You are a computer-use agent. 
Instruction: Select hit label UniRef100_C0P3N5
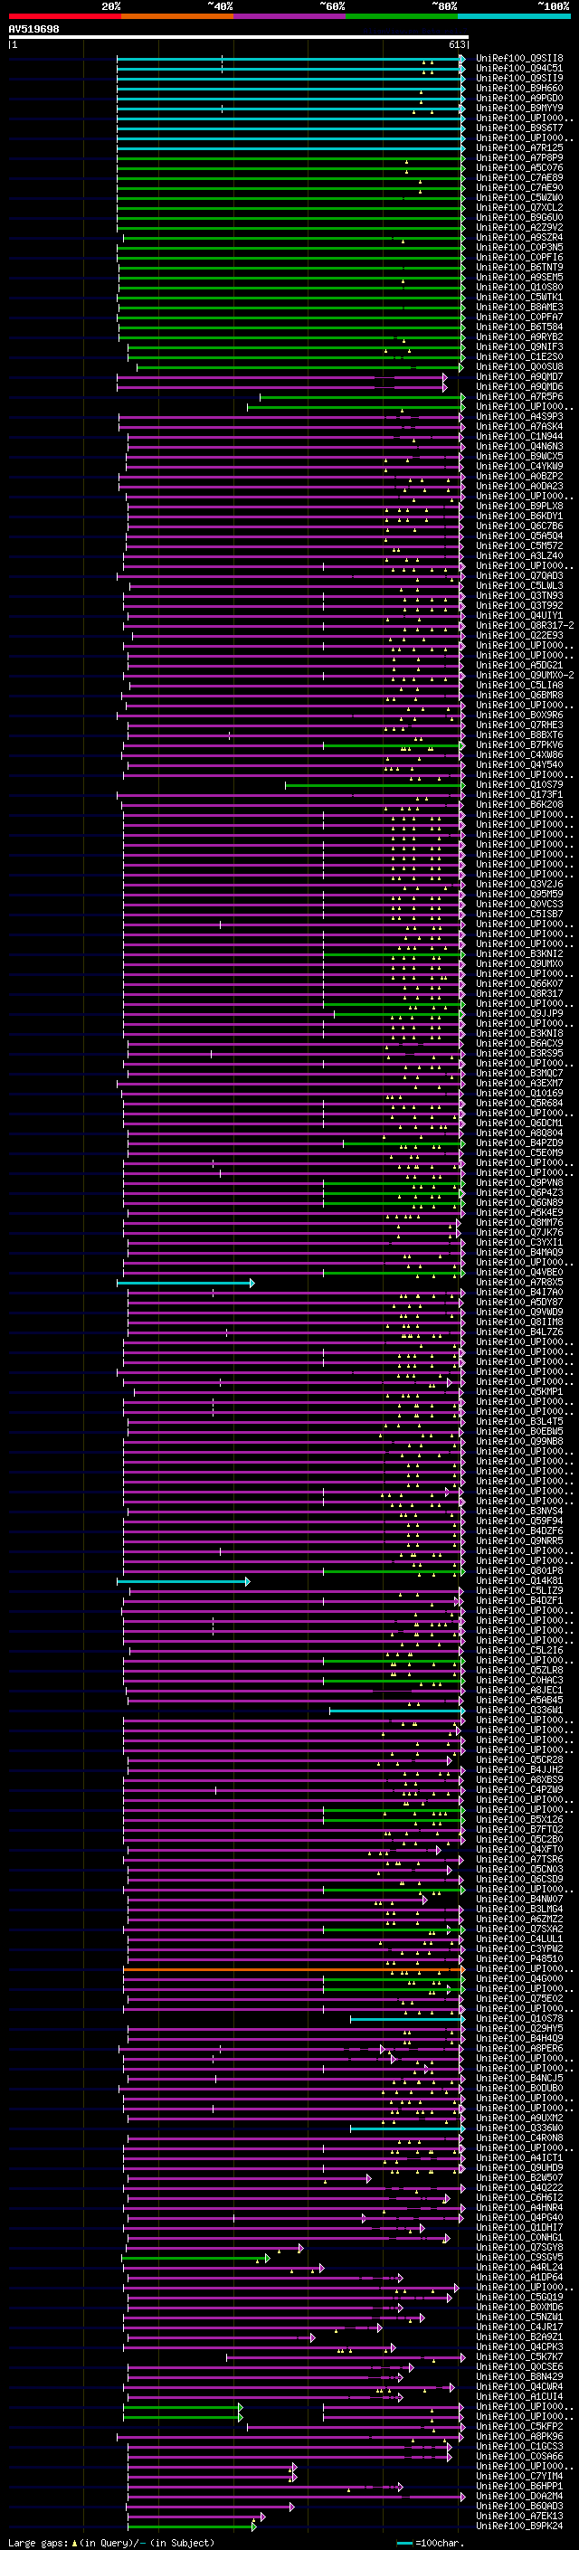tap(519, 248)
